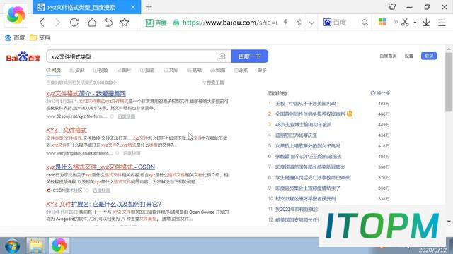Select the 地图 search tab
This screenshot has width=453, height=254.
pos(217,70)
